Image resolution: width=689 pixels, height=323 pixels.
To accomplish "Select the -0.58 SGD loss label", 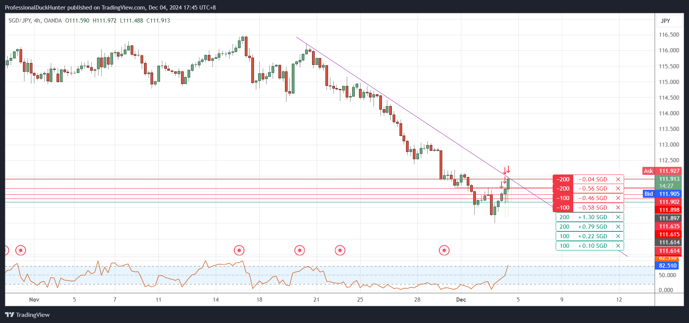I will tap(593, 208).
